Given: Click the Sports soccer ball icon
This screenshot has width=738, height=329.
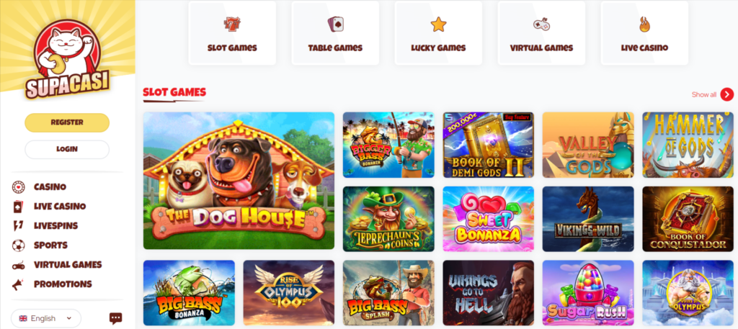Looking at the screenshot, I should 18,245.
